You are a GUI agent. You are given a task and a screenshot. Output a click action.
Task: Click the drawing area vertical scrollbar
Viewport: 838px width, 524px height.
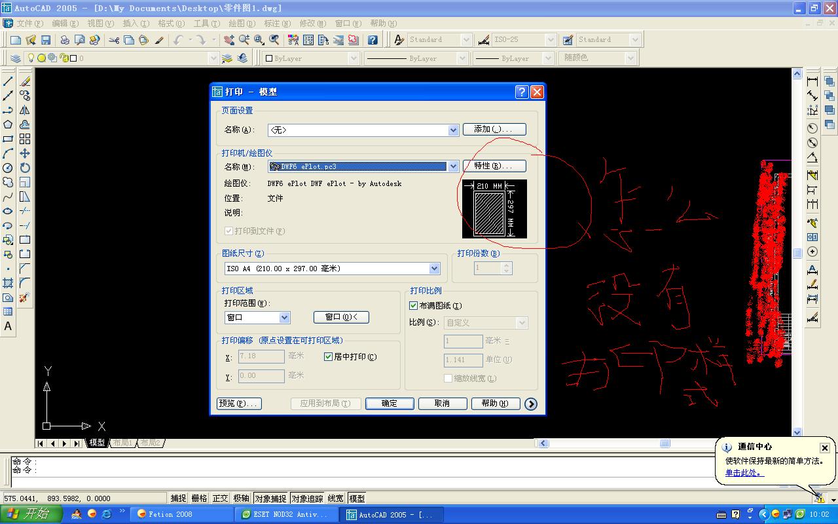pos(797,253)
